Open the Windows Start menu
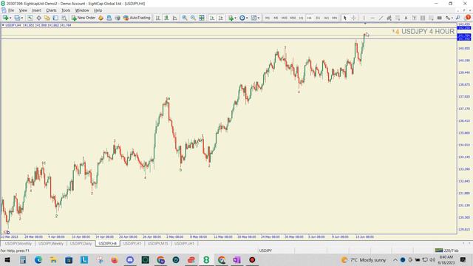The width and height of the screenshot is (473, 266). 7,259
